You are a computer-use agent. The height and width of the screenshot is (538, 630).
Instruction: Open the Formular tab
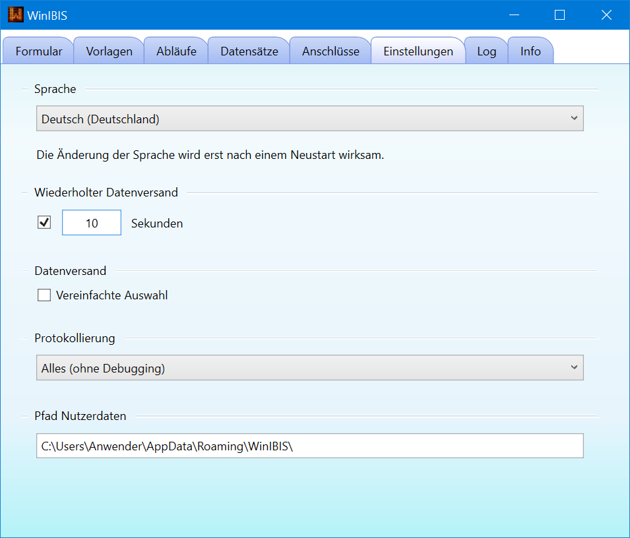click(x=38, y=51)
